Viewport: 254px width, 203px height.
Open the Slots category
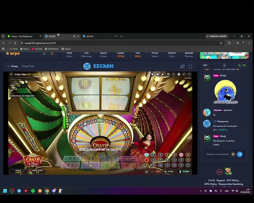pos(69,54)
